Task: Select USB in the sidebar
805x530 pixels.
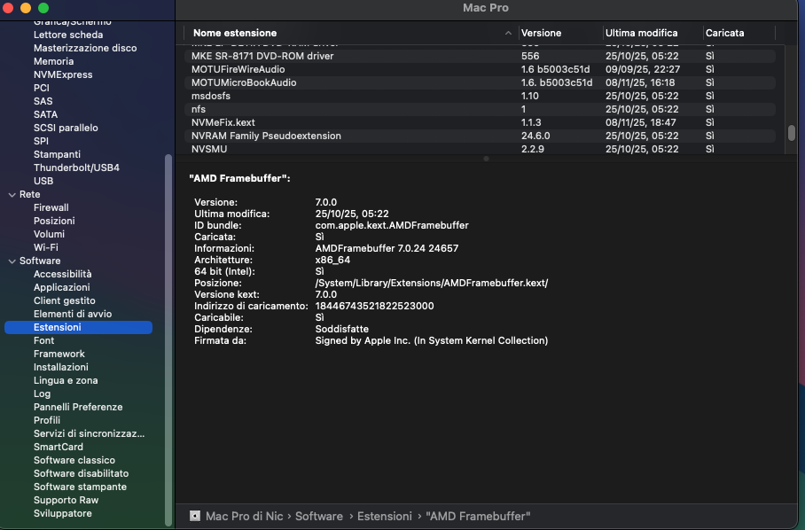Action: tap(43, 181)
